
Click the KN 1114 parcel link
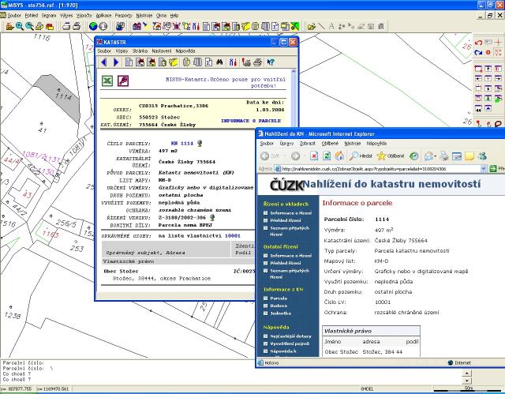tap(182, 144)
